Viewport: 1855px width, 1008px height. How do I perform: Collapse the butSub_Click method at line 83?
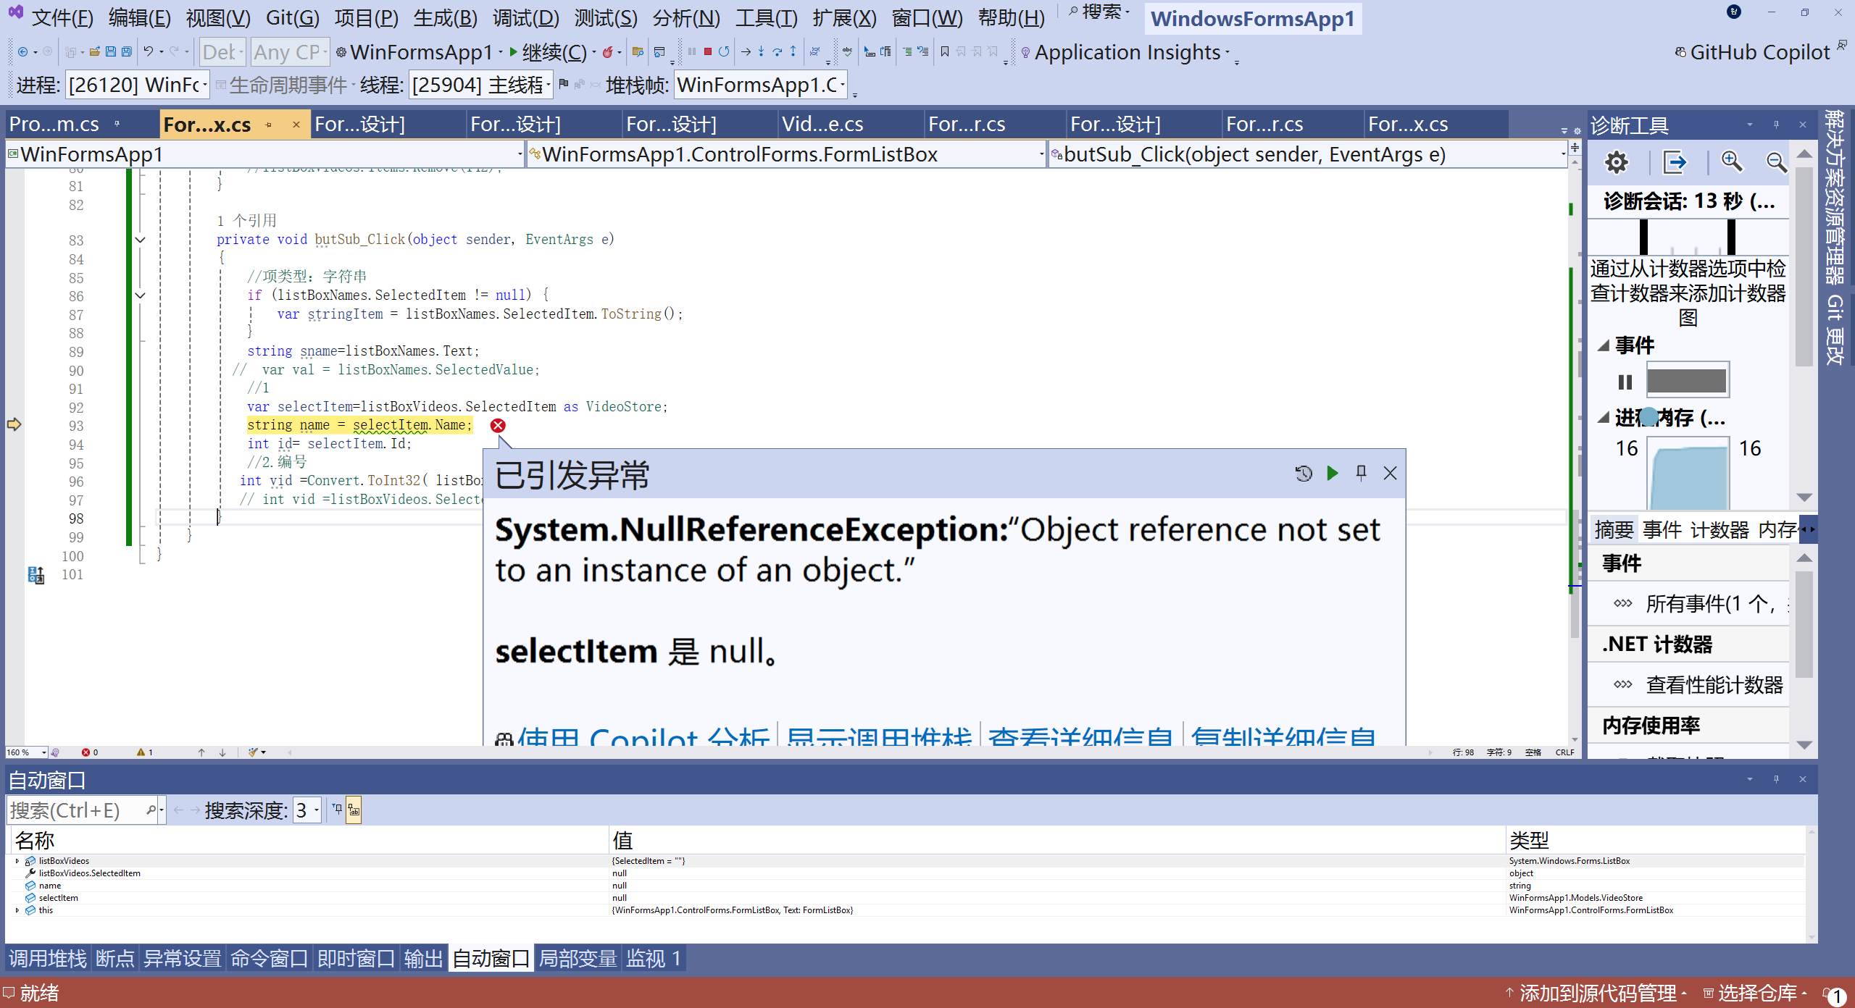pos(141,240)
